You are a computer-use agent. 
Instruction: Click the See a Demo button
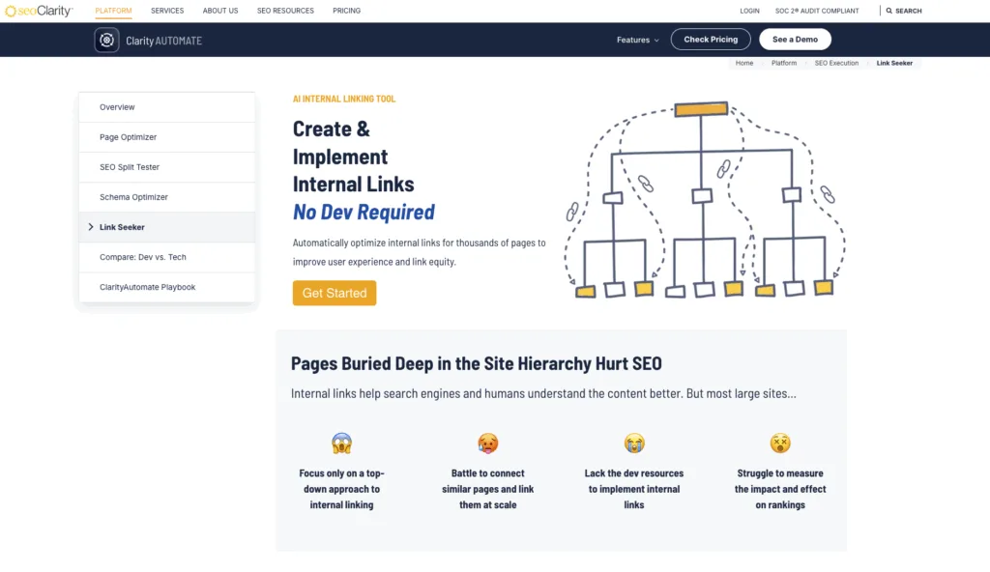(795, 40)
